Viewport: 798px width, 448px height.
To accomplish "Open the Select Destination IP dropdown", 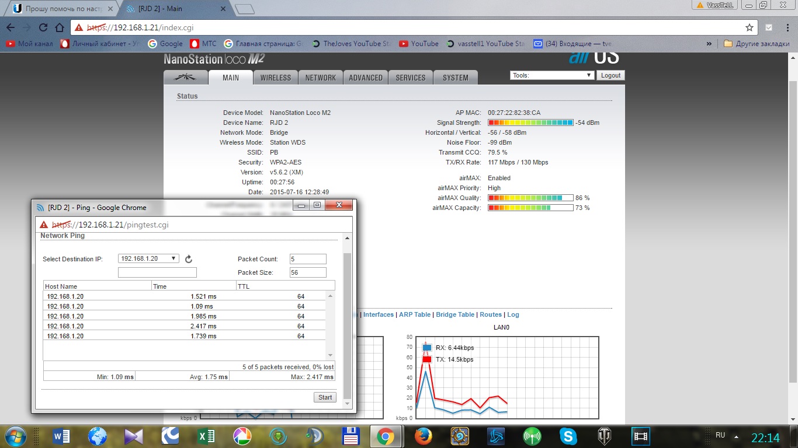I will pos(149,258).
